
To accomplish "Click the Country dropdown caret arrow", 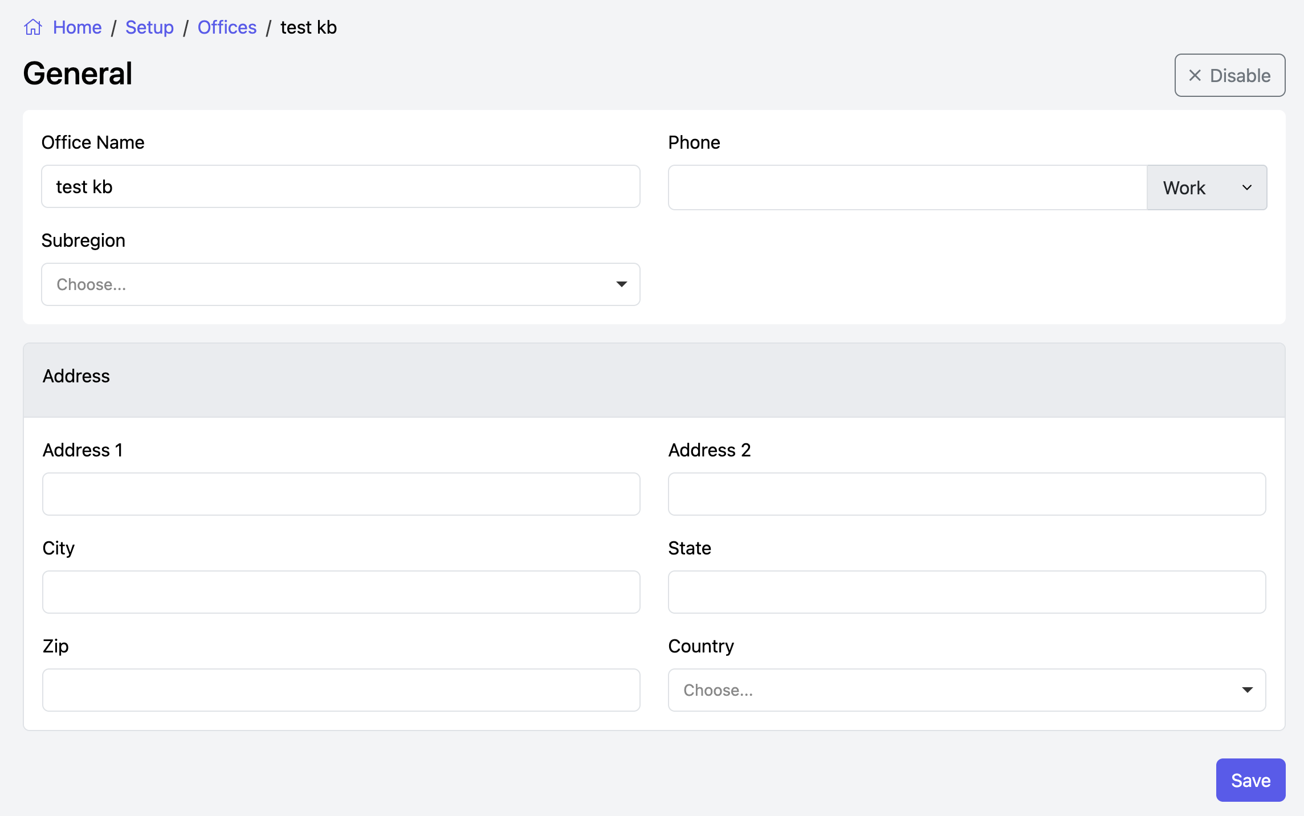I will 1247,690.
